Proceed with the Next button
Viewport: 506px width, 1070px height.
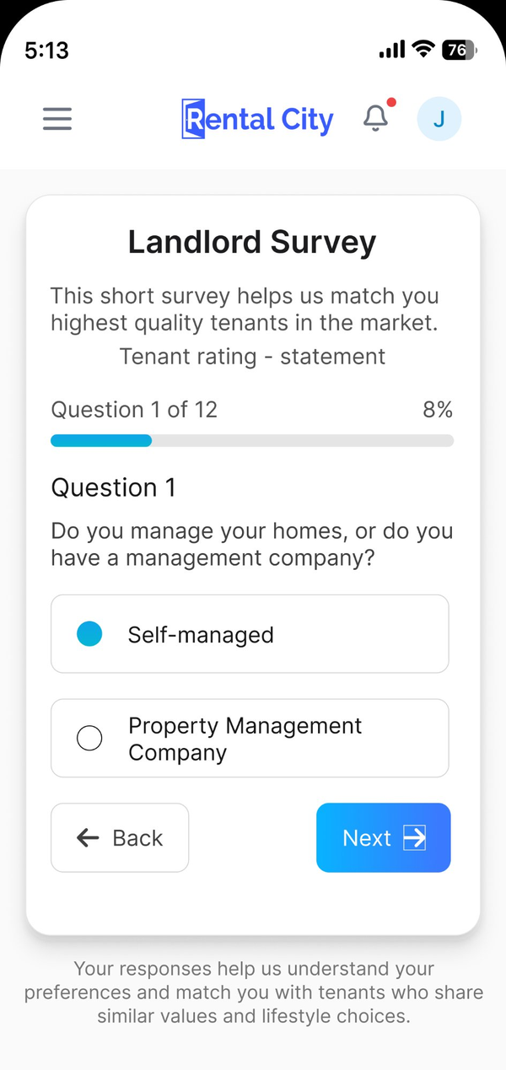click(x=383, y=837)
